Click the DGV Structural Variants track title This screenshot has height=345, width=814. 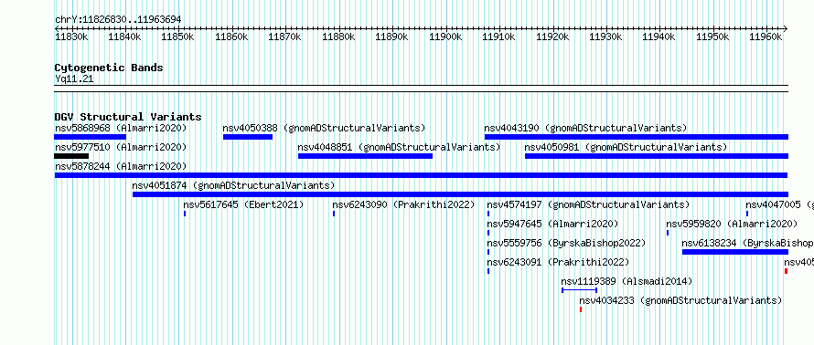pyautogui.click(x=128, y=117)
